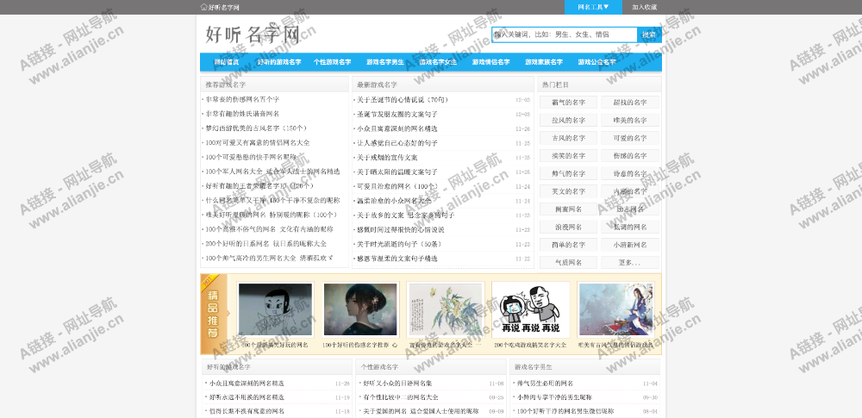Open article 让人感觉自己心态好的句子
The image size is (862, 418).
click(x=397, y=143)
